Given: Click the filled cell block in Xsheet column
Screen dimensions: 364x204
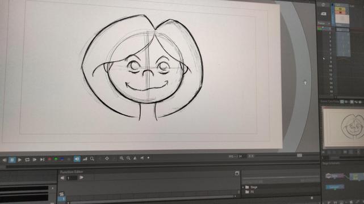Looking at the screenshot, I should click(343, 44).
